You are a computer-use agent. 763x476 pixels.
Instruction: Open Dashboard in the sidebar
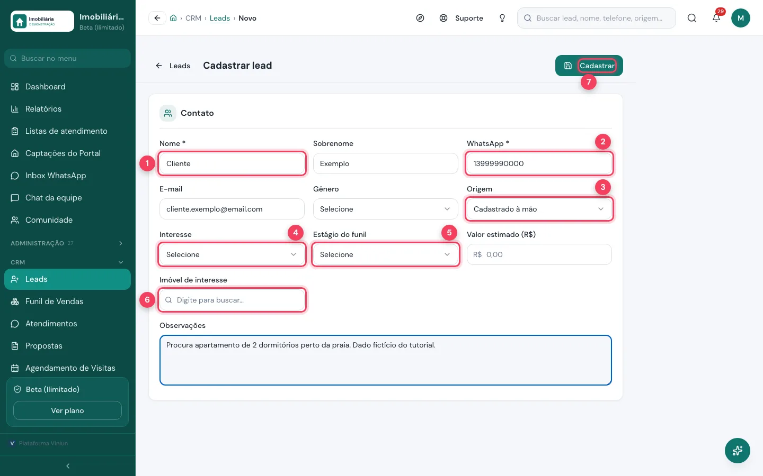(x=67, y=87)
